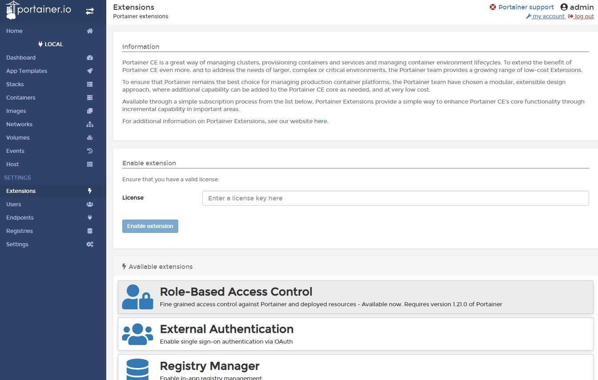Click the Registries database icon
The image size is (598, 380).
[x=90, y=231]
